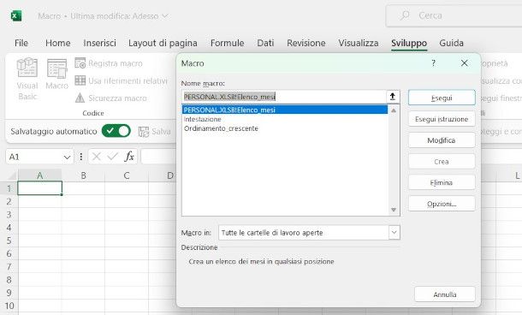Image resolution: width=522 pixels, height=315 pixels.
Task: Click Esegui istruzione button
Action: (x=442, y=119)
